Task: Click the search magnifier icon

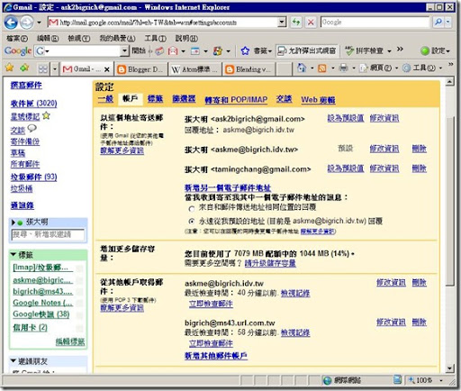Action: (438, 22)
